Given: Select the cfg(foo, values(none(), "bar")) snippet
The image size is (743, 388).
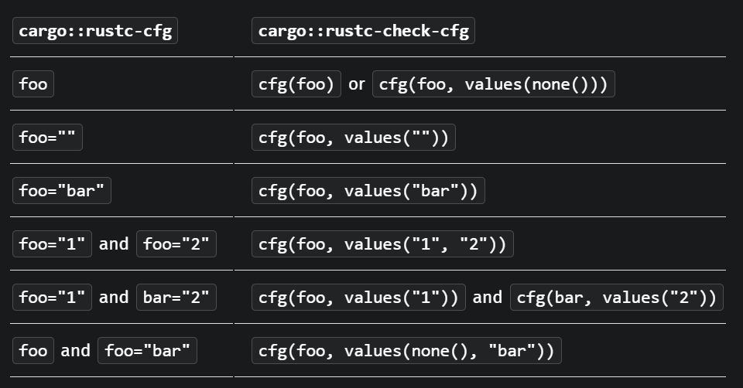Looking at the screenshot, I should pyautogui.click(x=406, y=351).
